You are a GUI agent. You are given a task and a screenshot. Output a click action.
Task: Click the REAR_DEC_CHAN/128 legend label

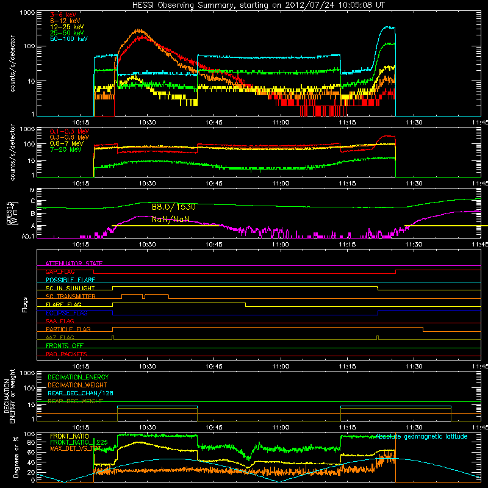point(81,393)
